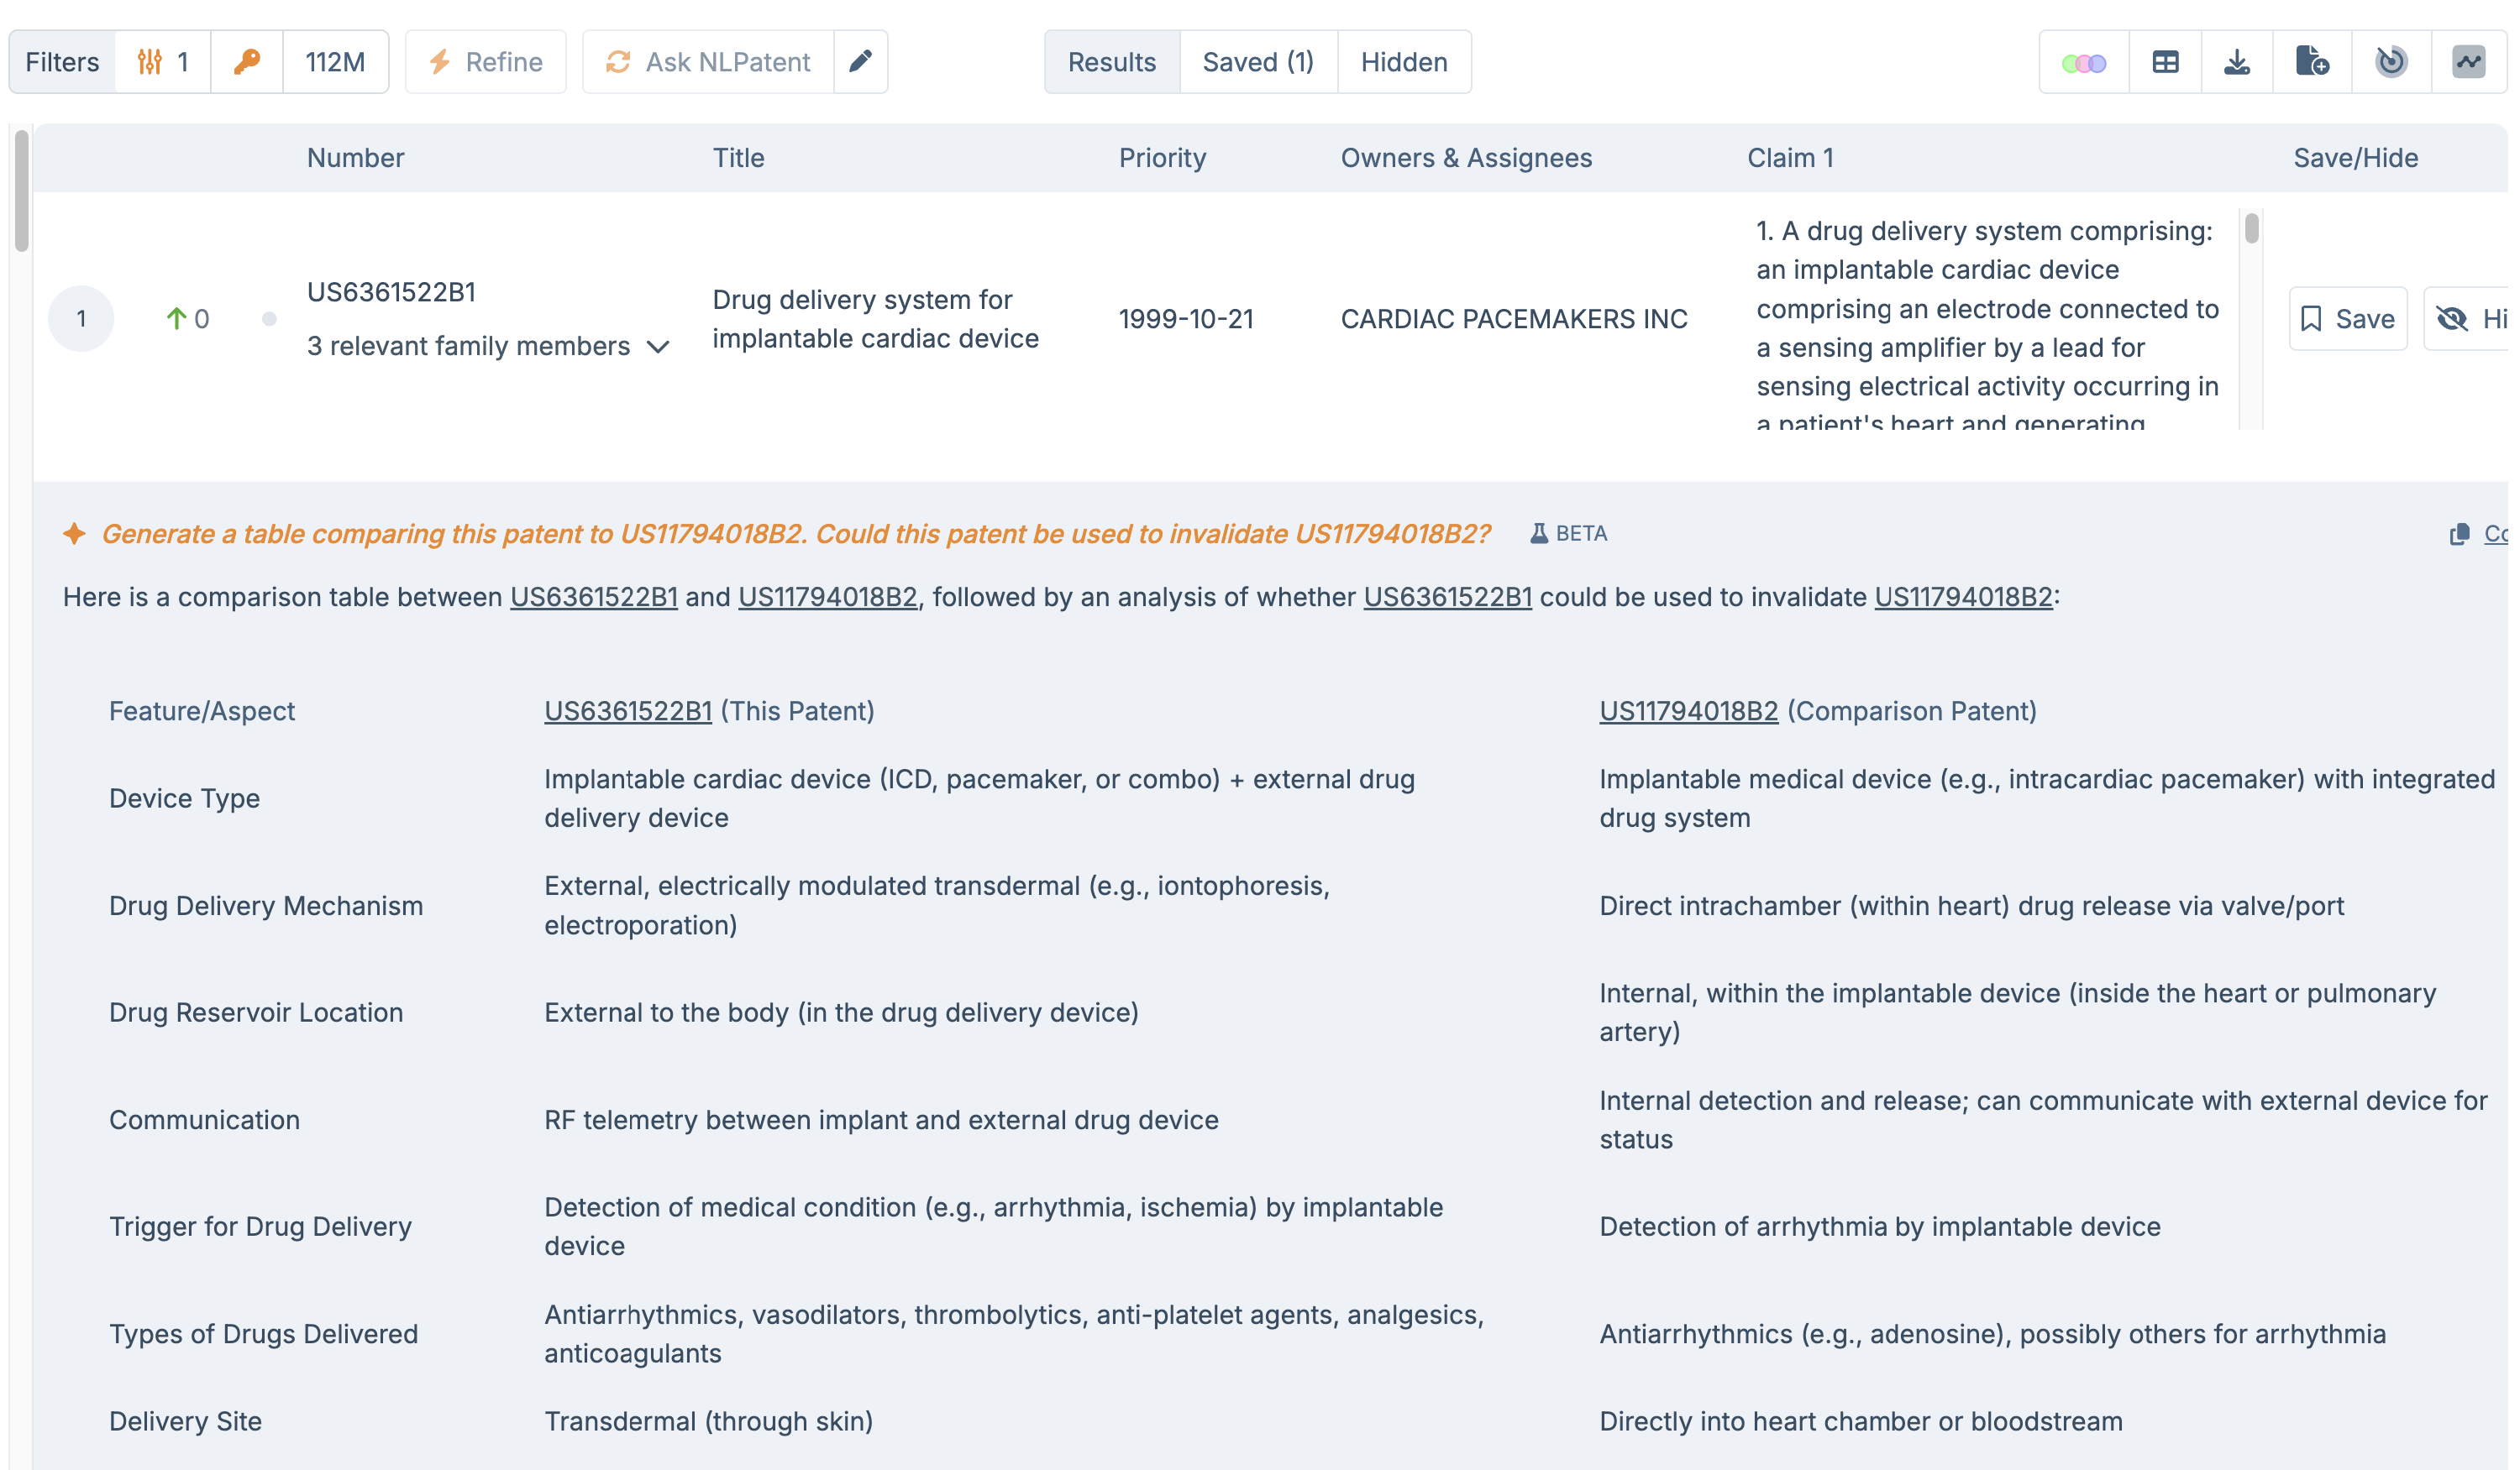Switch to the Hidden tab
This screenshot has height=1470, width=2520.
tap(1403, 62)
